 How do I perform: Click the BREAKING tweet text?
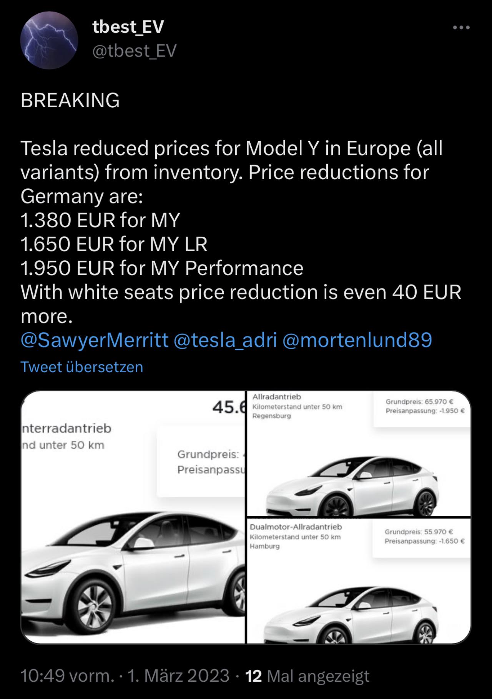click(70, 100)
